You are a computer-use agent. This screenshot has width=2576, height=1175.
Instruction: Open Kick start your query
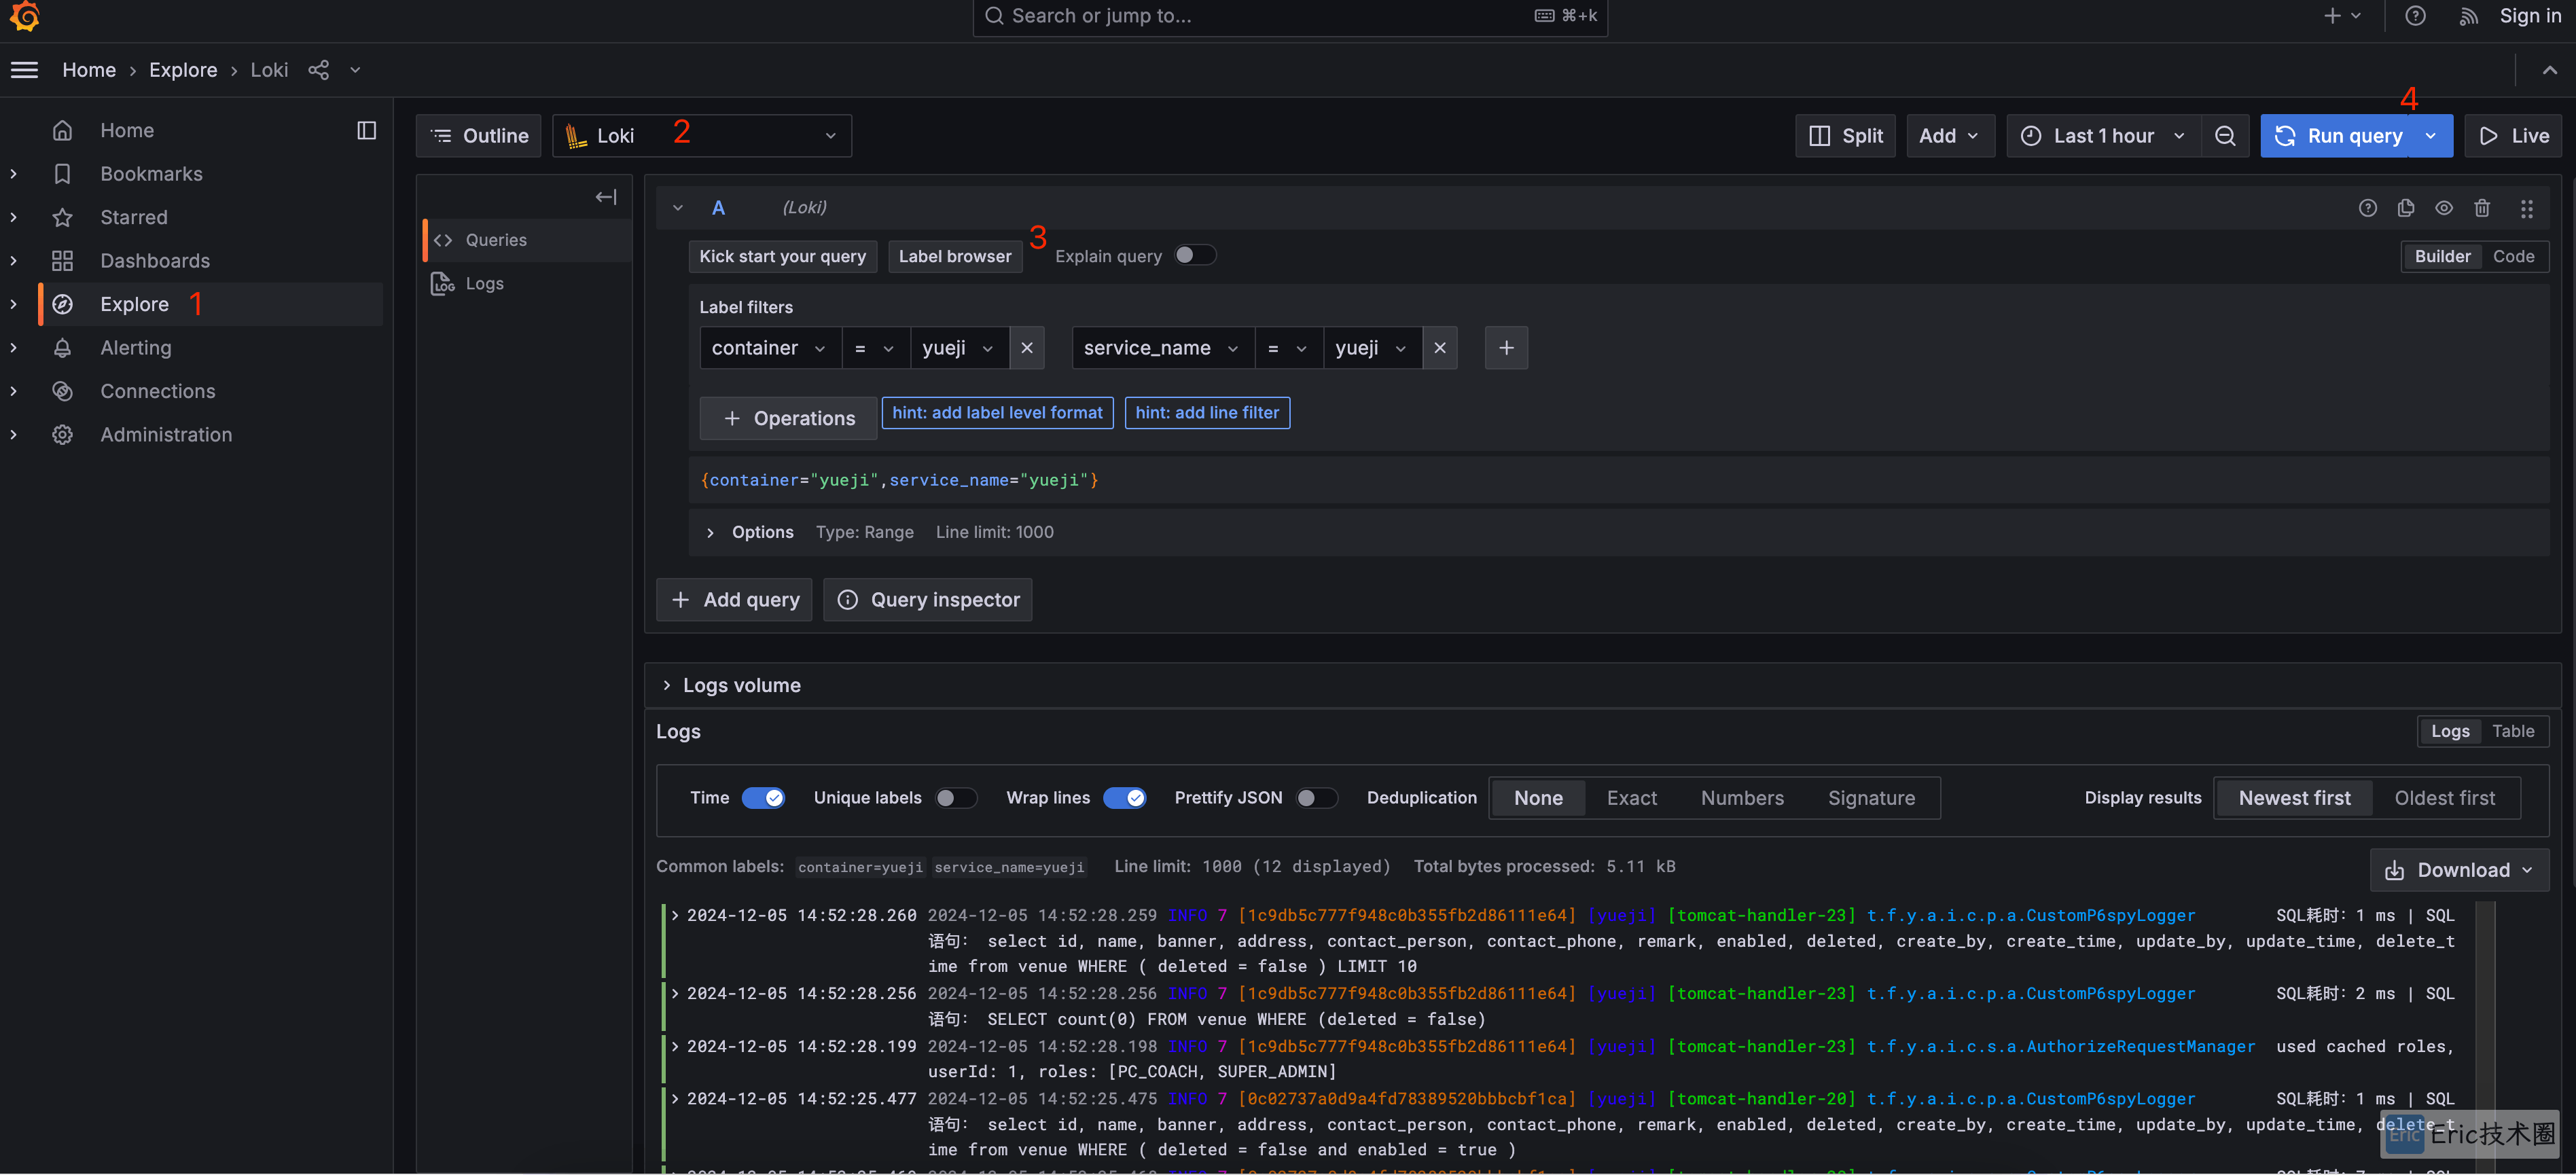point(783,256)
